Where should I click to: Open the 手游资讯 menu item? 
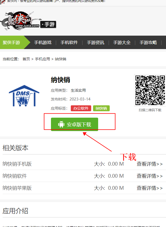(x=95, y=42)
